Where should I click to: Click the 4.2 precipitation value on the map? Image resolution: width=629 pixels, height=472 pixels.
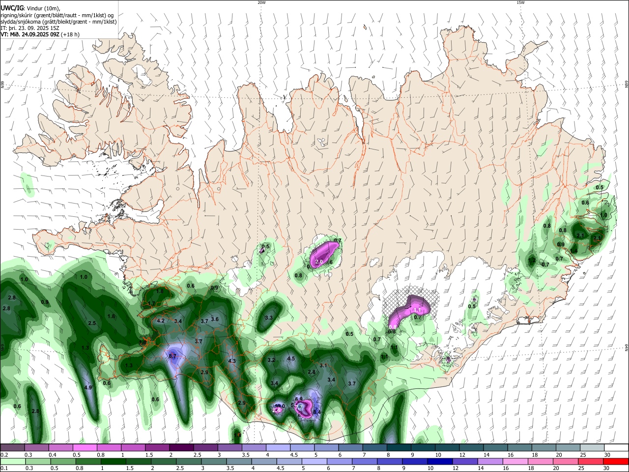pyautogui.click(x=160, y=321)
